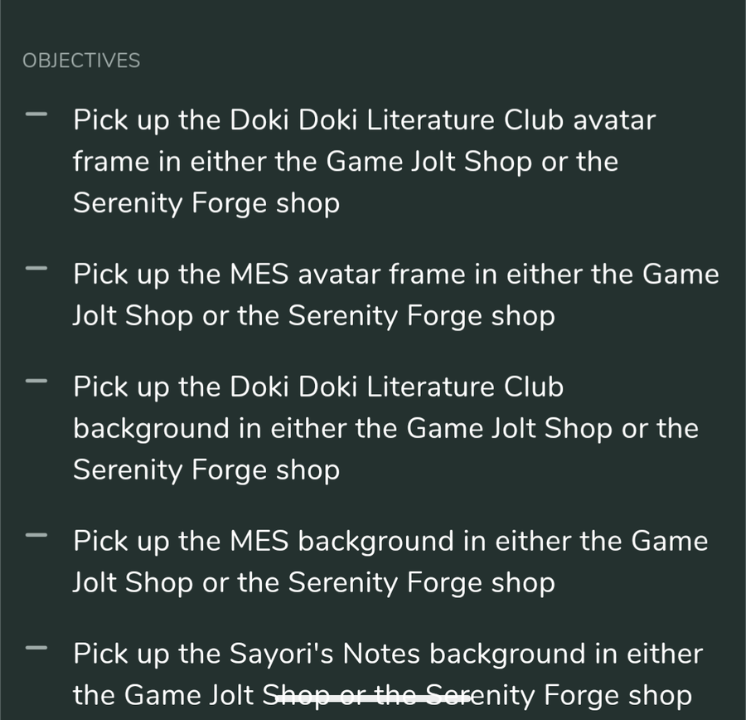The image size is (746, 720).
Task: Click "Serenity Forge shop" in Doki Doki background objective
Action: pos(206,470)
